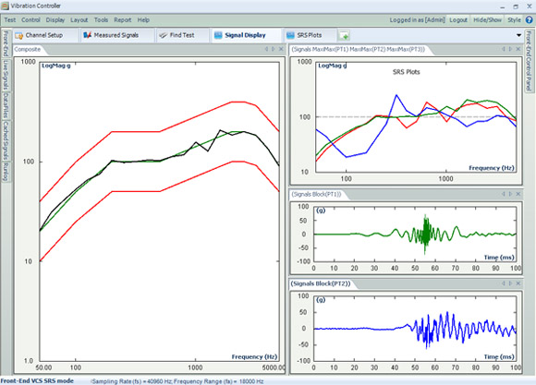
Task: Open the Cached Signals side panel tab
Action: pos(6,140)
